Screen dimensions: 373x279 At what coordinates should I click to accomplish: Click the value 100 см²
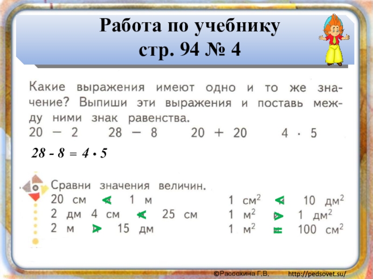[321, 229]
